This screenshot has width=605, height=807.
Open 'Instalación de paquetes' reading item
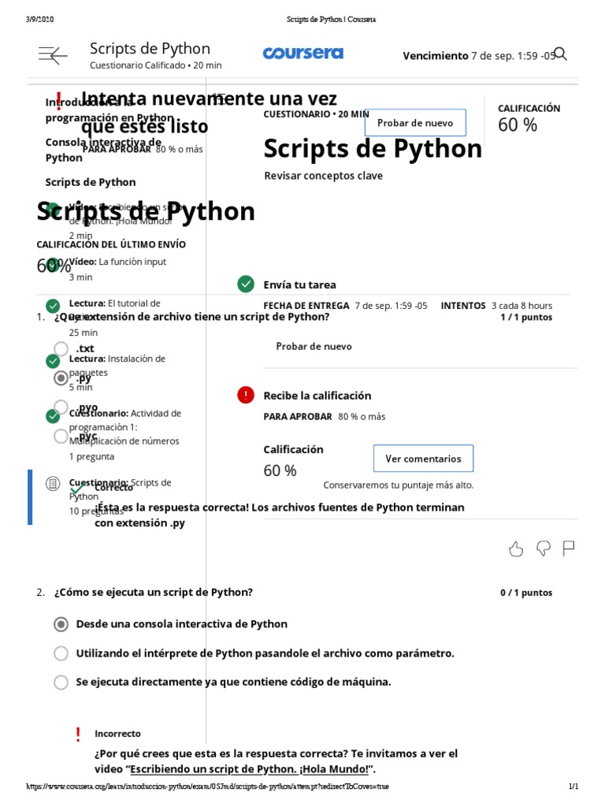[x=136, y=359]
